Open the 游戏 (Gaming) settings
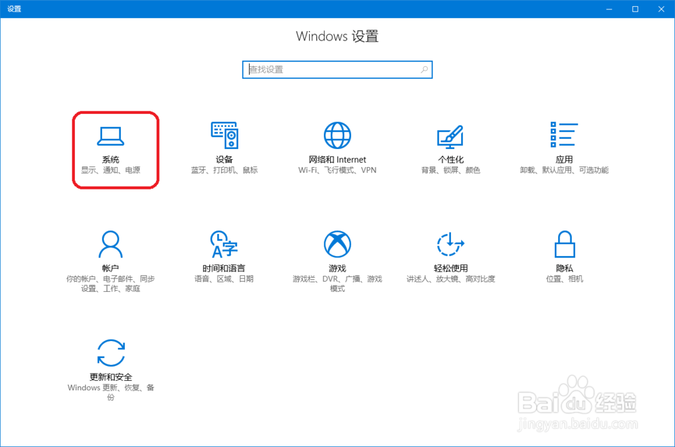 coord(337,260)
